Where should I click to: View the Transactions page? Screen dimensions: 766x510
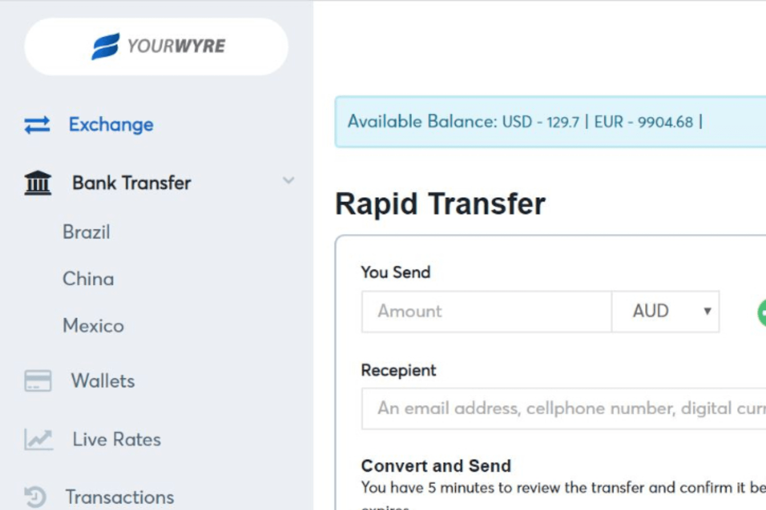coord(120,497)
